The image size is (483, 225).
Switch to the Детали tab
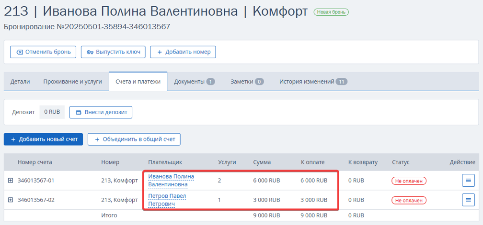pos(20,82)
